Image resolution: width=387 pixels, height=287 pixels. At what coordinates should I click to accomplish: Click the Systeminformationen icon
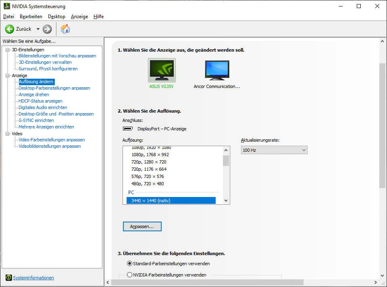(x=8, y=278)
